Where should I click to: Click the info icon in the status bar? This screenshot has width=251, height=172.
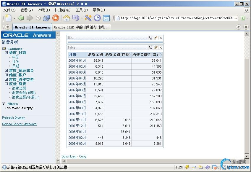[4, 167]
